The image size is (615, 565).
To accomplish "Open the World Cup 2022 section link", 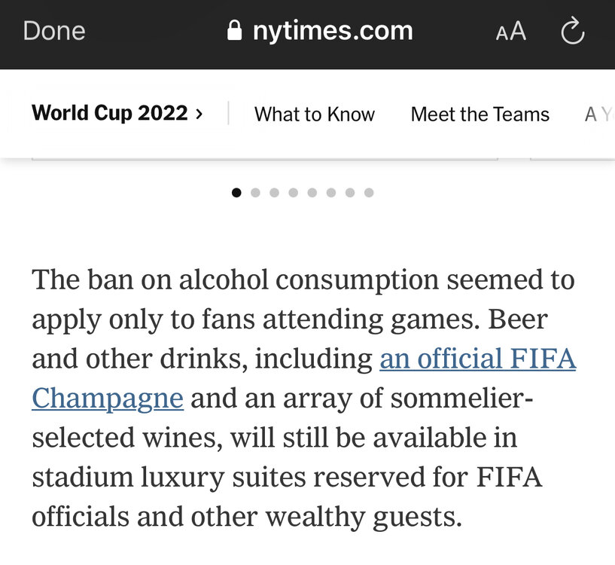I will 110,114.
